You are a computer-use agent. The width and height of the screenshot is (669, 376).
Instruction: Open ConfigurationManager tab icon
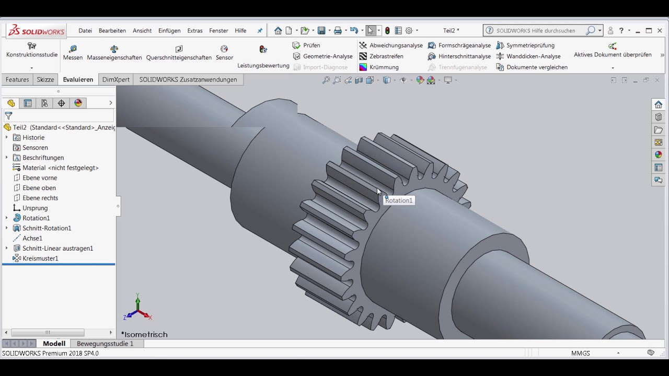click(x=44, y=103)
